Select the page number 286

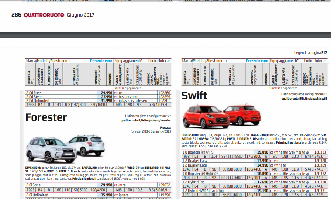[x=17, y=15]
